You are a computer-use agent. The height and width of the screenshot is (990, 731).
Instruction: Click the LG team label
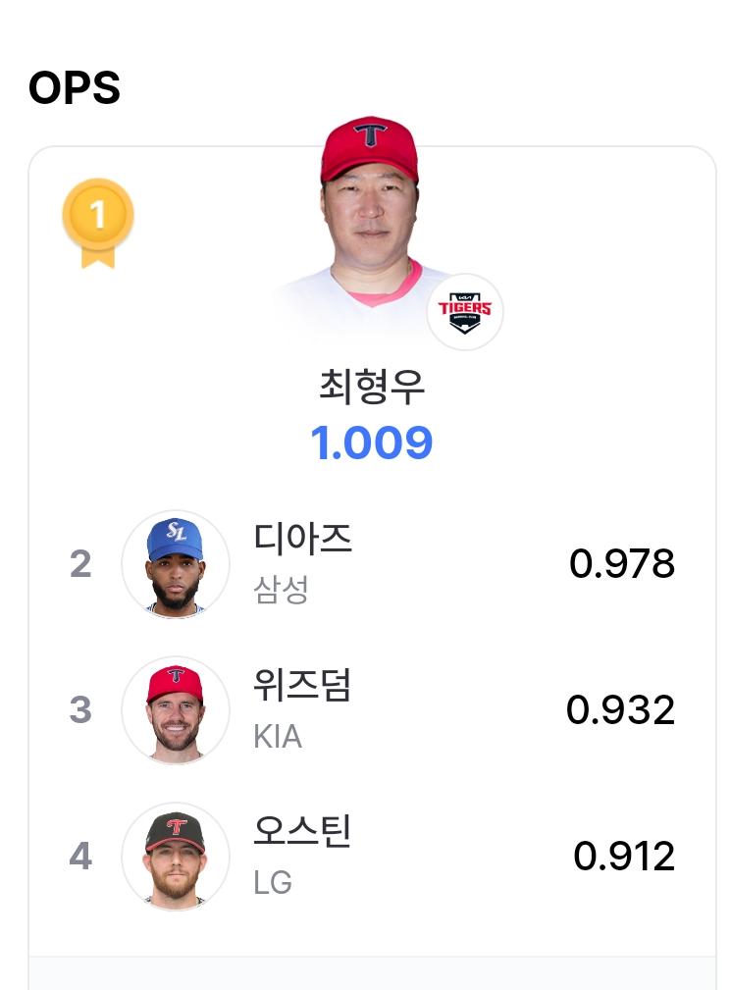tap(273, 883)
